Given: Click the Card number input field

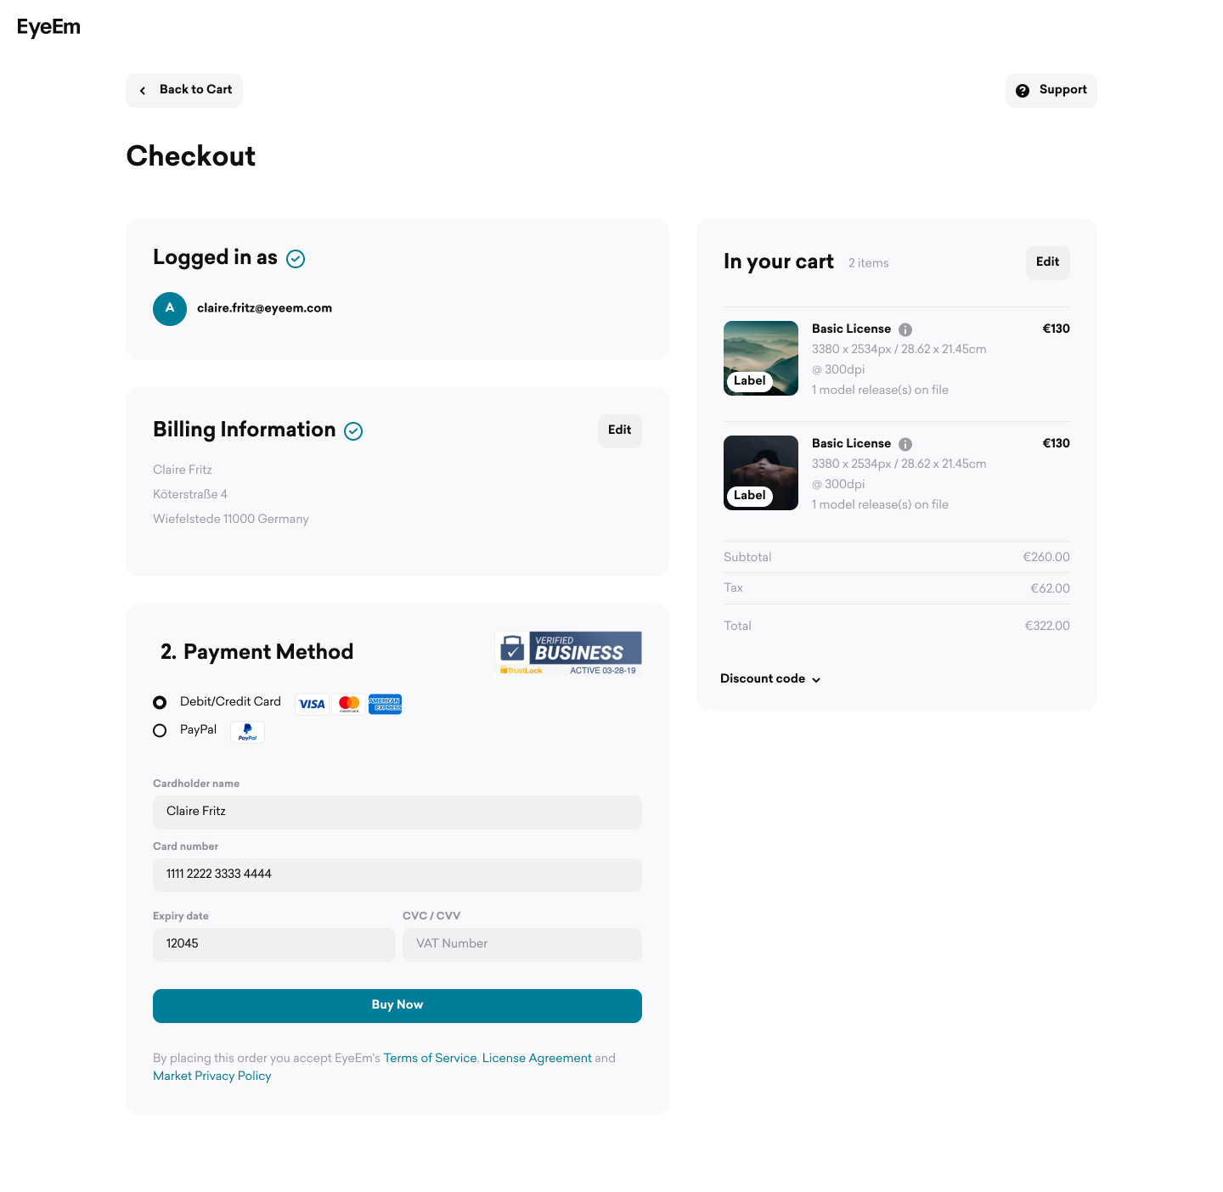Looking at the screenshot, I should click(397, 875).
